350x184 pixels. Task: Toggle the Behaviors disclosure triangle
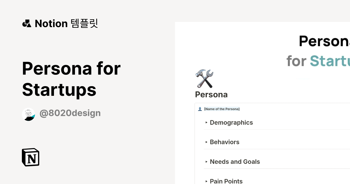[x=206, y=142]
